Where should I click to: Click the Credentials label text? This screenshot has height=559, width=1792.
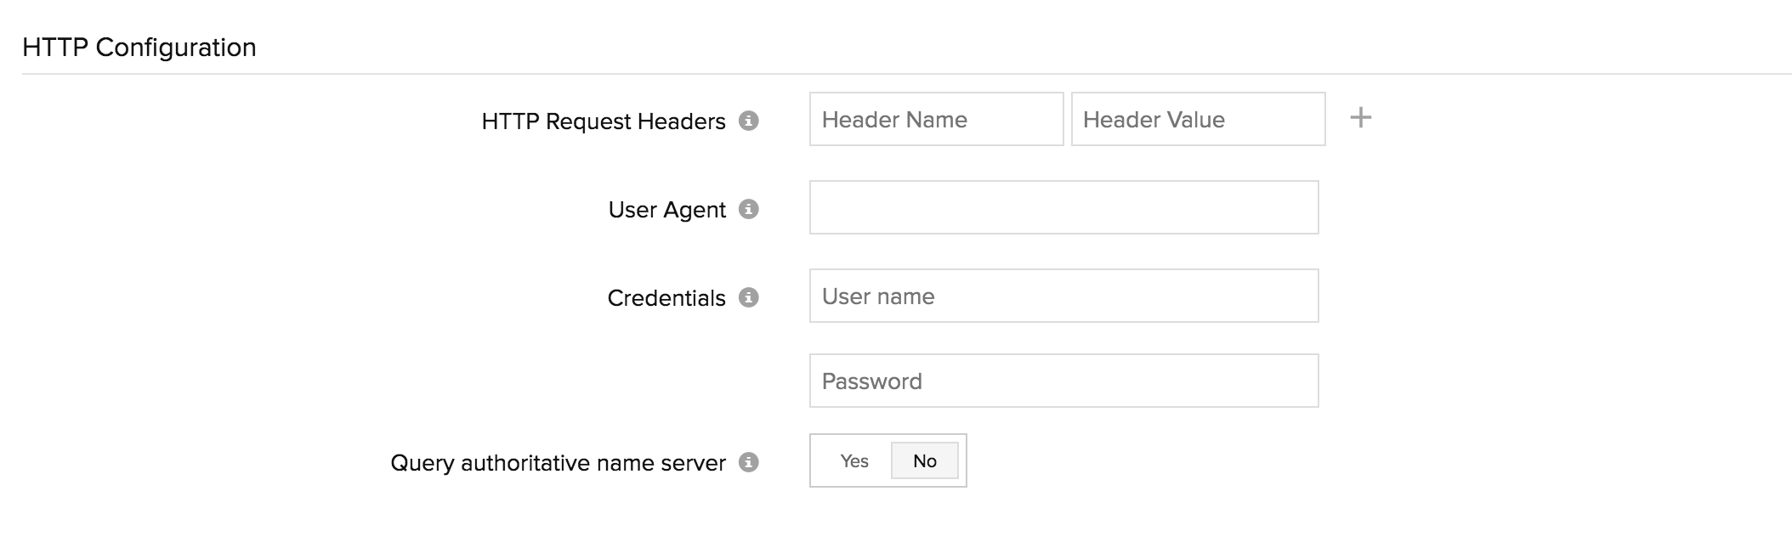click(666, 298)
